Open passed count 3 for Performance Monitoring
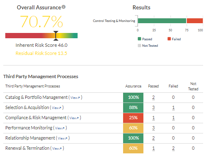208x155 pixels. tap(153, 128)
